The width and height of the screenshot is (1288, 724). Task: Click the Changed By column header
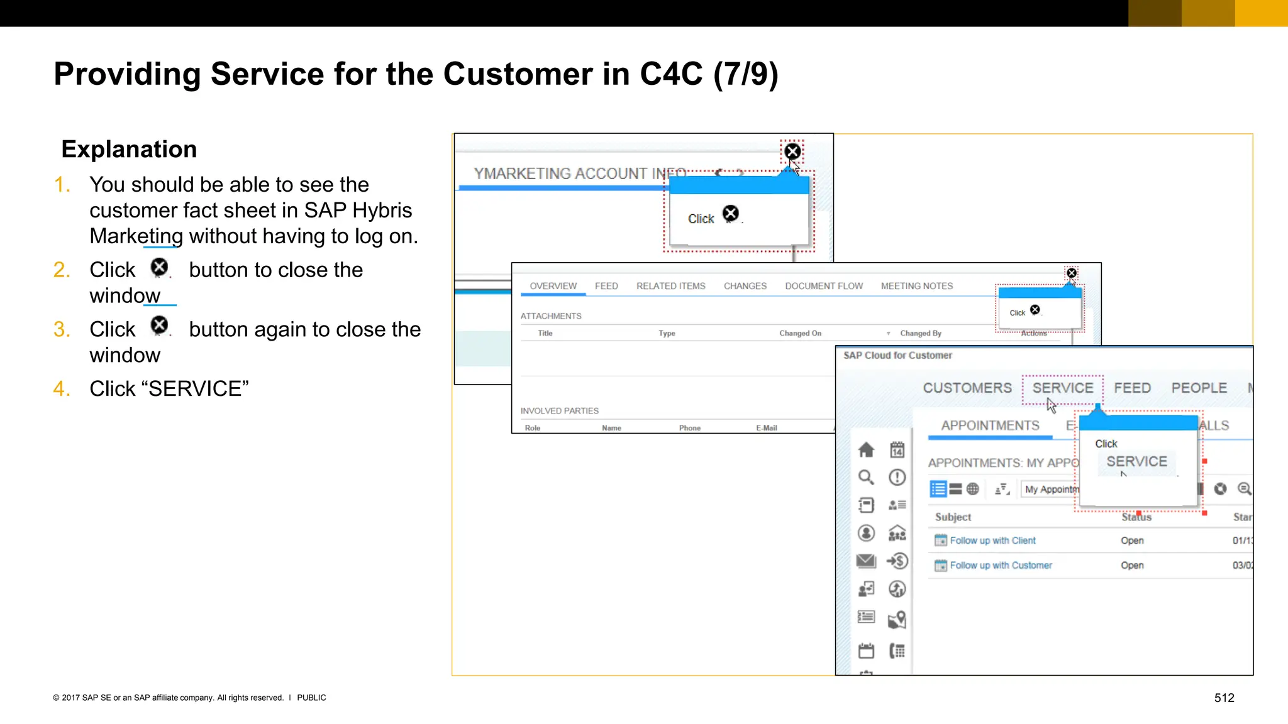921,334
